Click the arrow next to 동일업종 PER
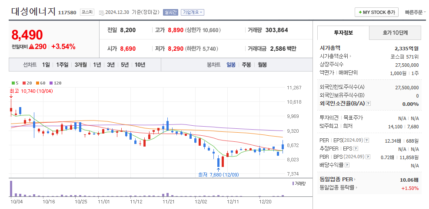The image size is (429, 209). (355, 180)
